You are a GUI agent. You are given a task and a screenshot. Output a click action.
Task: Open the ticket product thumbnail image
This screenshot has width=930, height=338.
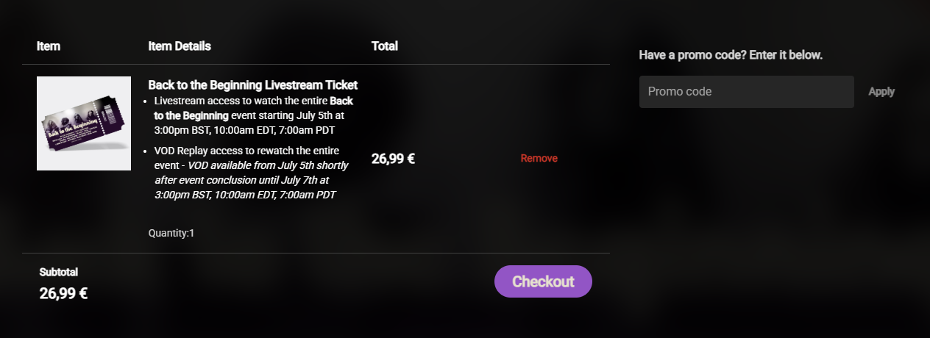click(x=84, y=123)
